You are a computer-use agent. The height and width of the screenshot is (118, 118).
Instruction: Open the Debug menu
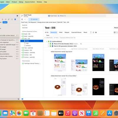(21, 2)
